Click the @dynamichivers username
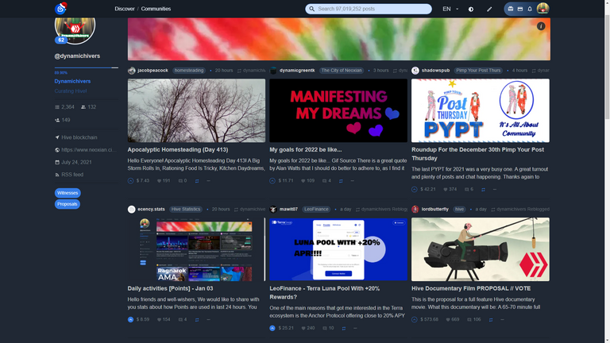The image size is (610, 343). (77, 56)
